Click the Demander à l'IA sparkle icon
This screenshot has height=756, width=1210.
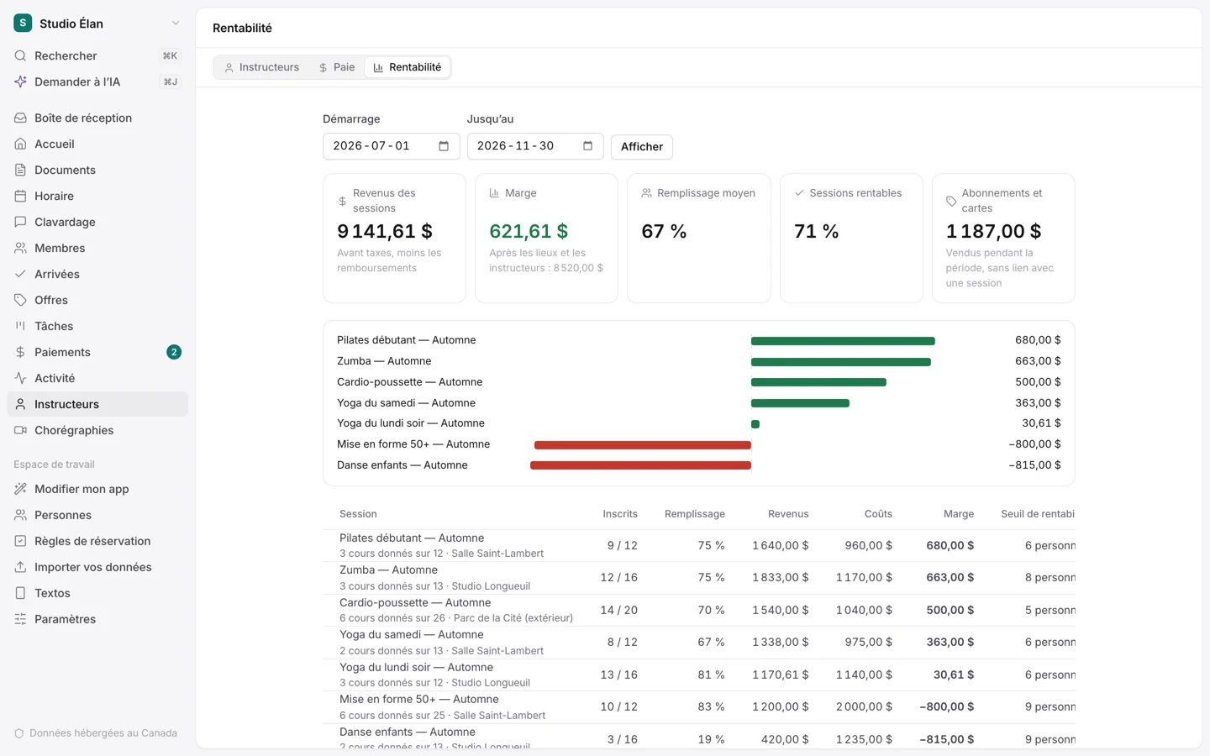click(20, 81)
